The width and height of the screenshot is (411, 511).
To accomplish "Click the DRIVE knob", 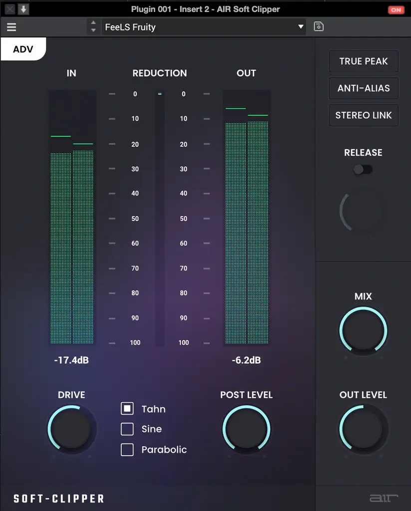I will tap(72, 429).
